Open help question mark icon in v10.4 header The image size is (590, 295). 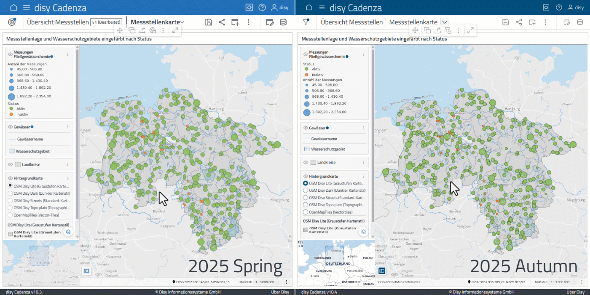tap(559, 8)
